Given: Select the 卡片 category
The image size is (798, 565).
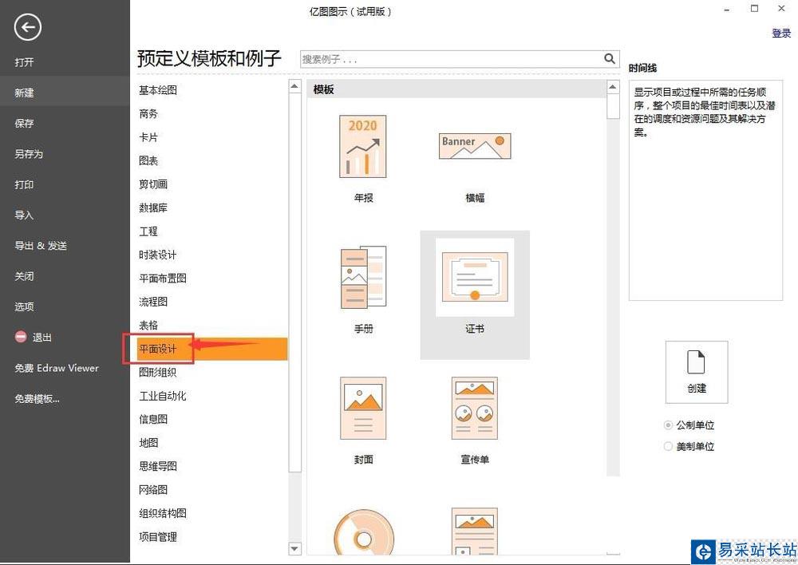Looking at the screenshot, I should [148, 137].
